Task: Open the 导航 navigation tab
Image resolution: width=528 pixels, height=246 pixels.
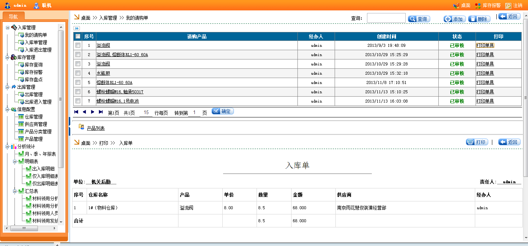Action: pyautogui.click(x=13, y=17)
